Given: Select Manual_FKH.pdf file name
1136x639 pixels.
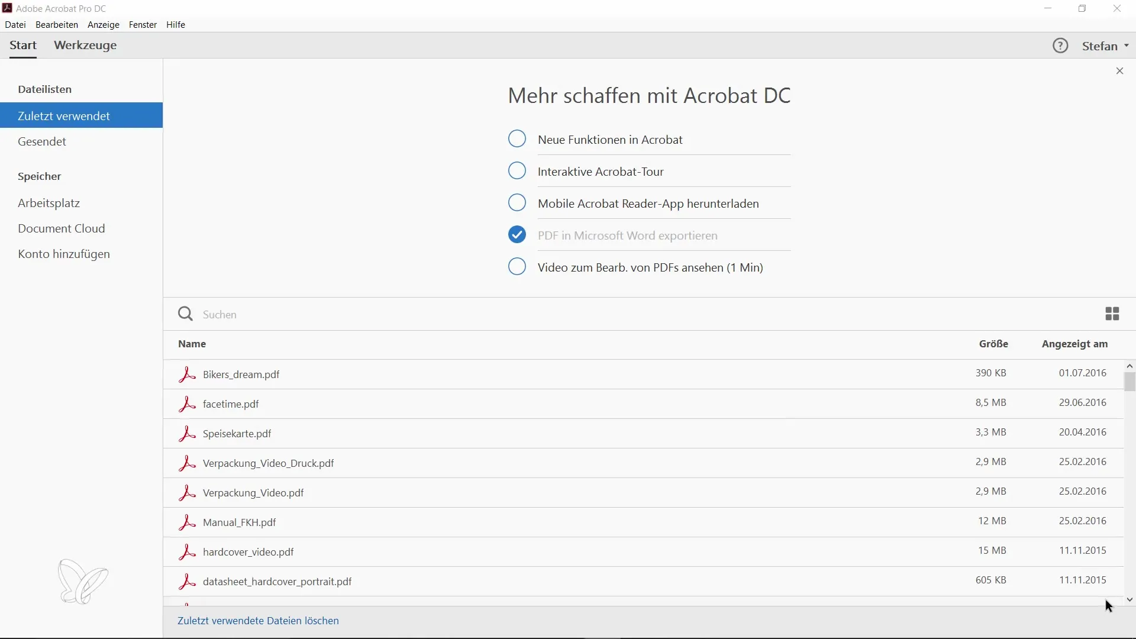Looking at the screenshot, I should (239, 522).
